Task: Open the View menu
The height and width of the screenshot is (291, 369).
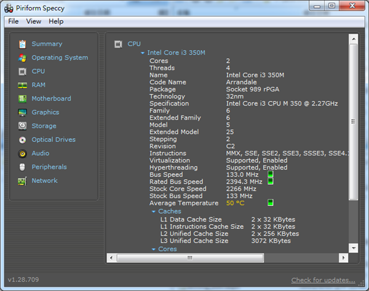Action: coord(34,21)
